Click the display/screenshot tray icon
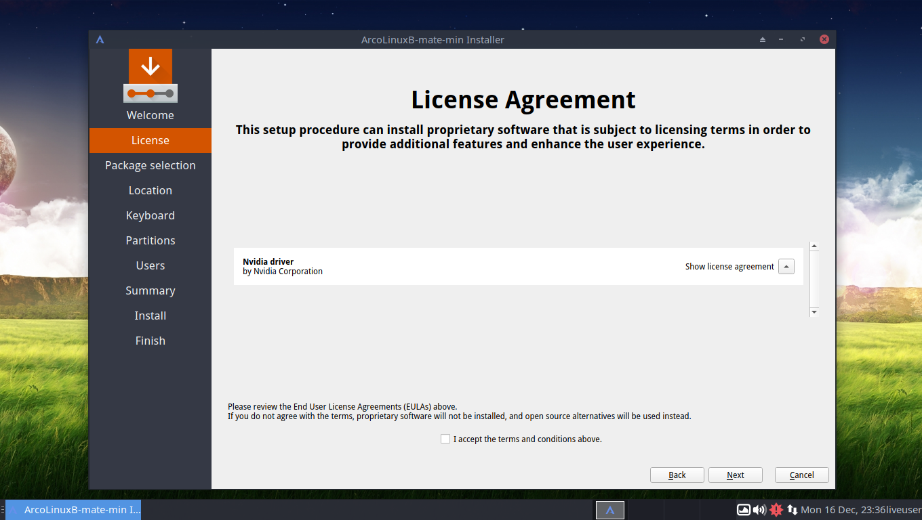 tap(744, 510)
